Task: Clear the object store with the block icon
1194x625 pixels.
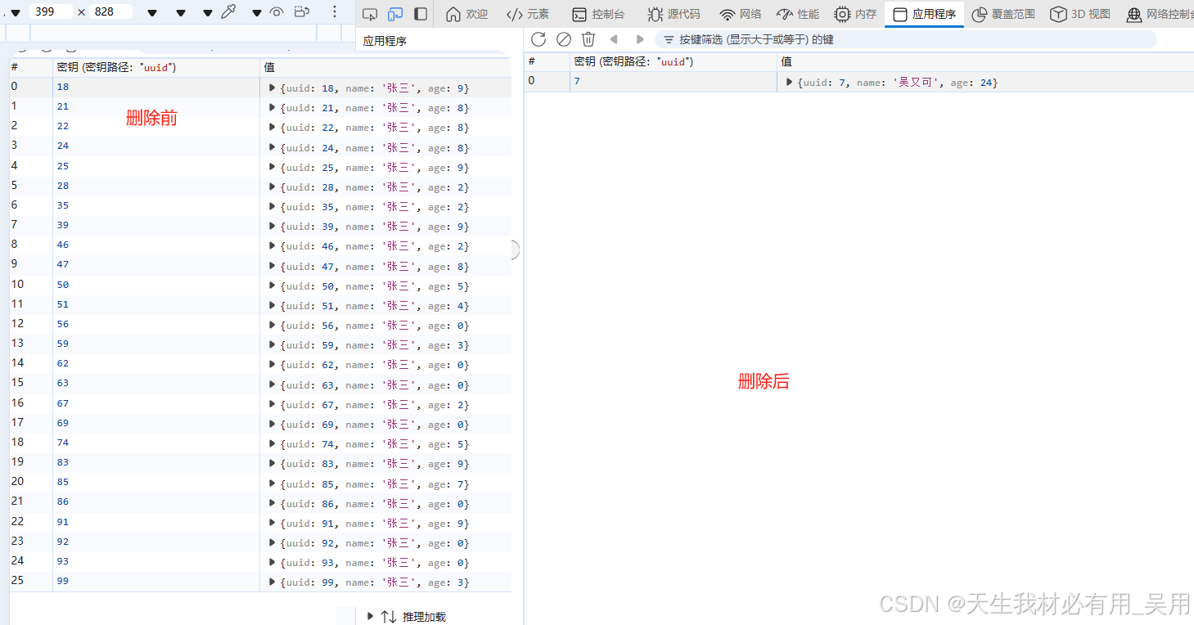Action: coord(563,38)
